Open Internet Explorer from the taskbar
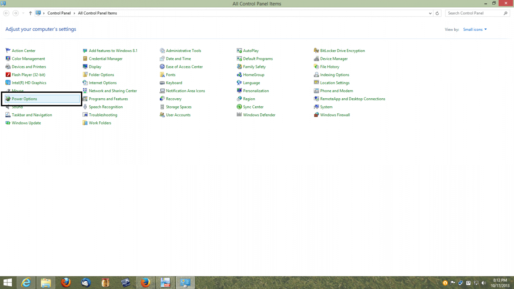This screenshot has height=289, width=514. click(26, 283)
